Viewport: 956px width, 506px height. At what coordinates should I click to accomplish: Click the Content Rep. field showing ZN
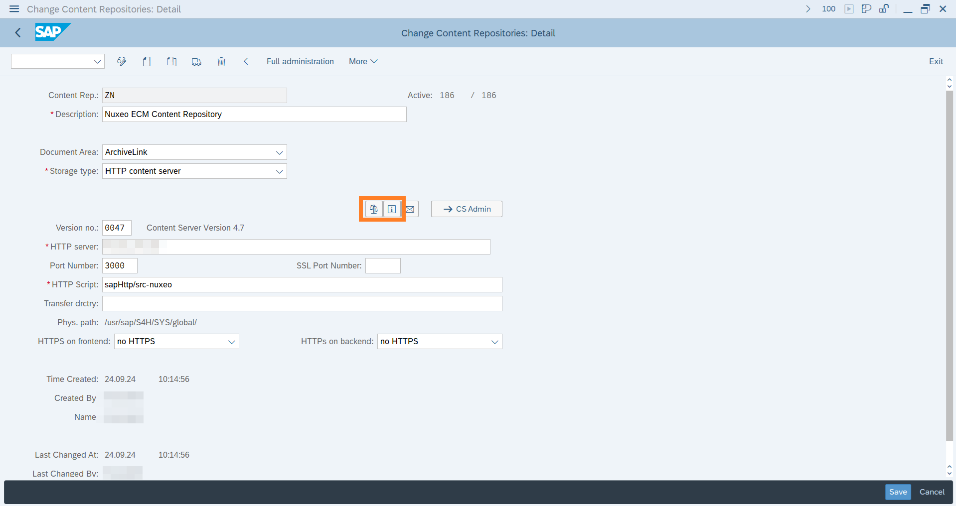coord(194,96)
